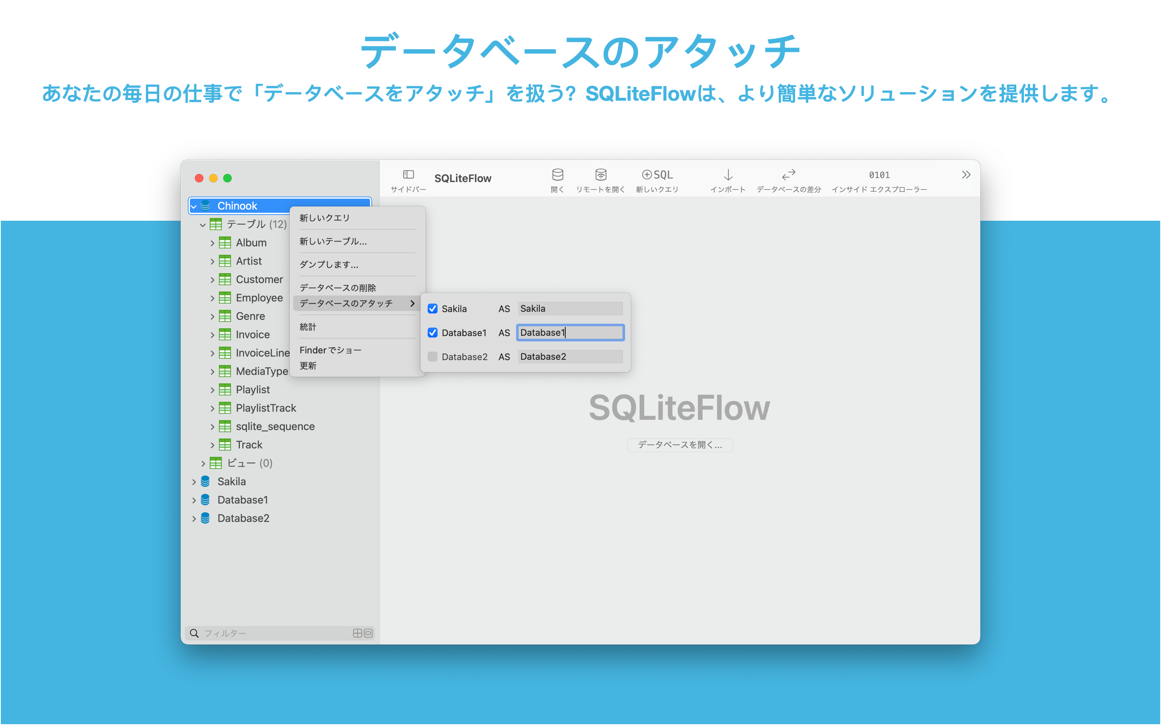Select the Track table in sidebar
This screenshot has width=1161, height=725.
click(249, 445)
